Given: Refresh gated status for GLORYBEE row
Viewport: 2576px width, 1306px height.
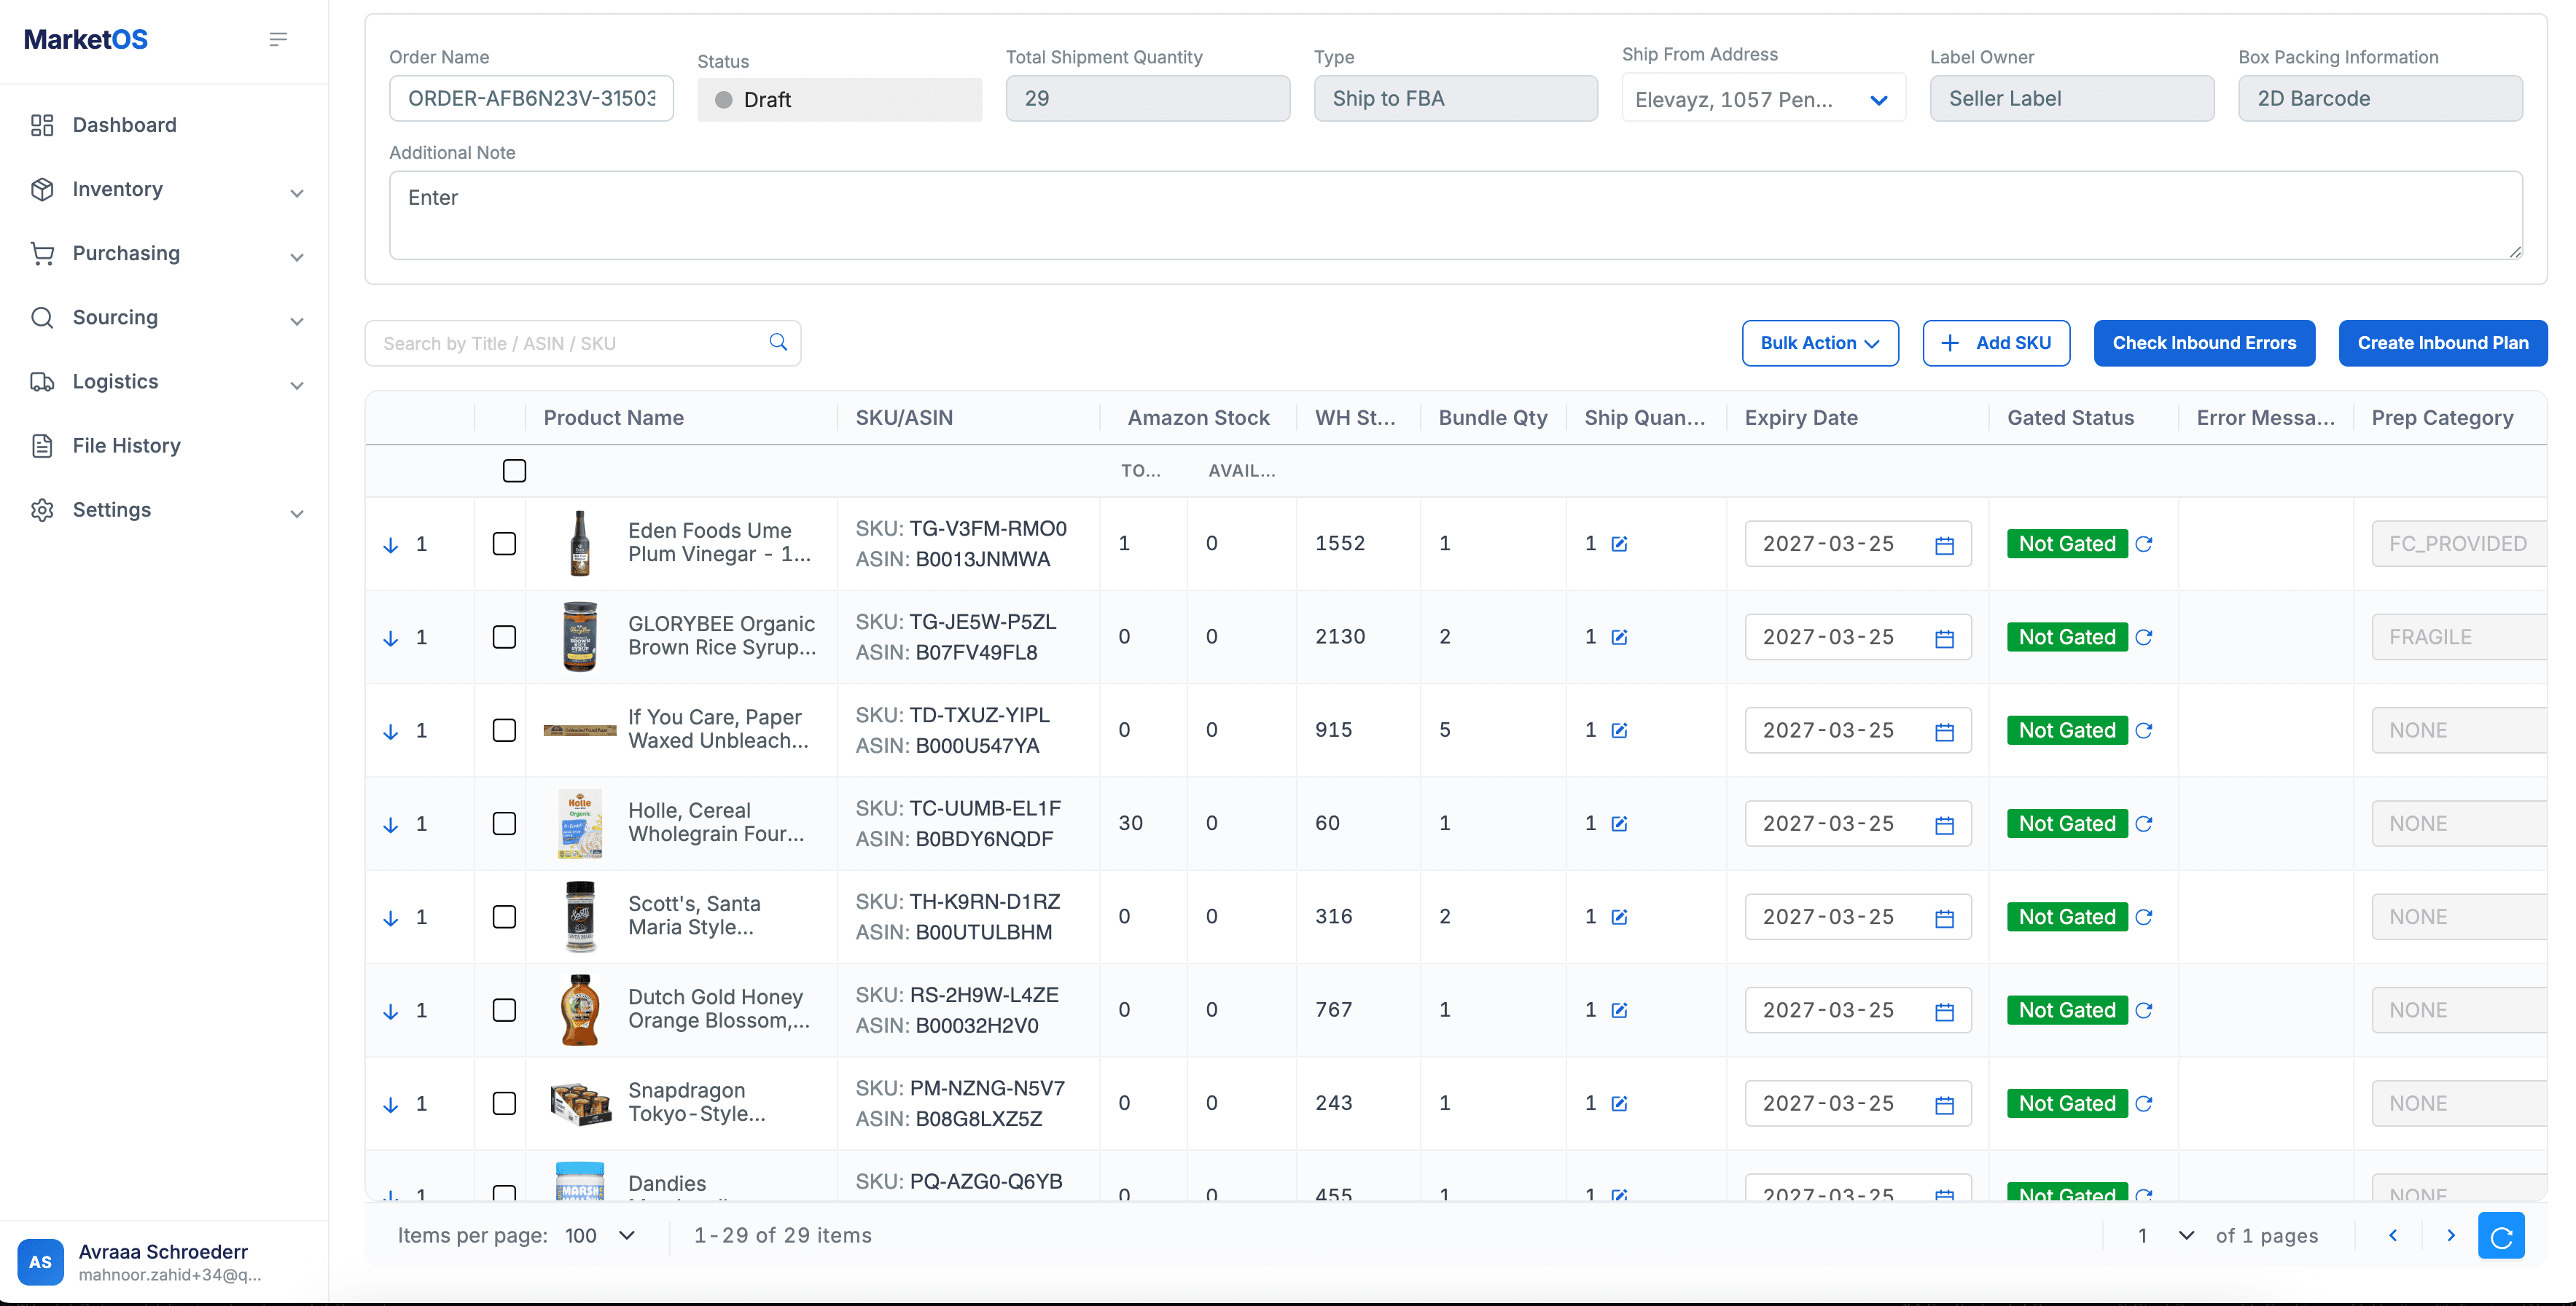Looking at the screenshot, I should click(2143, 637).
